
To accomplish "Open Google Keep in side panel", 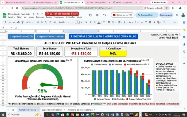I will pyautogui.click(x=184, y=30).
